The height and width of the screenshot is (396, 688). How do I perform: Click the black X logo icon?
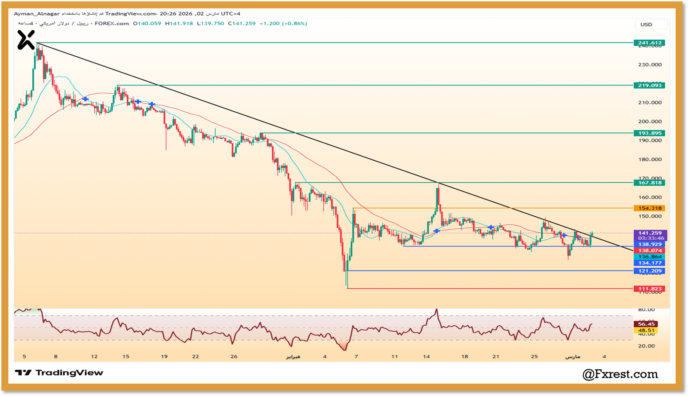26,40
